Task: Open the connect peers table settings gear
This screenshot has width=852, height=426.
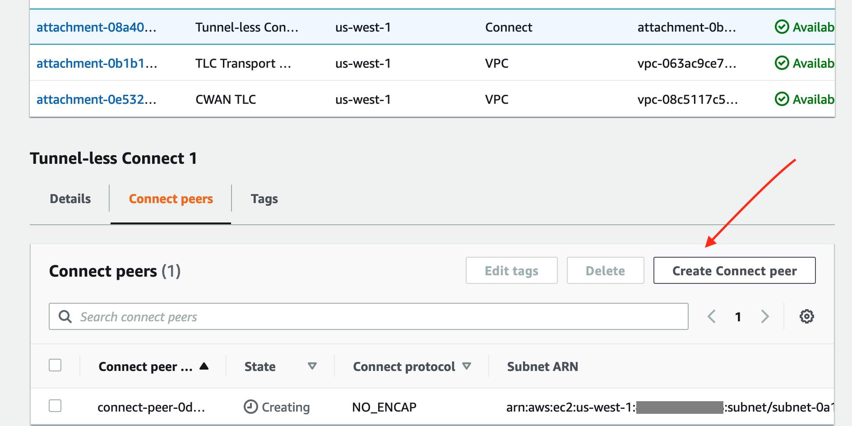Action: (x=806, y=316)
